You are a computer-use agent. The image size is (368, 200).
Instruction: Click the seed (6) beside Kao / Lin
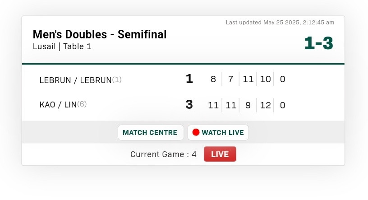pyautogui.click(x=82, y=105)
